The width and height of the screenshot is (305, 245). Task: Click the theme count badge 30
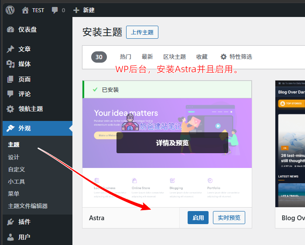pyautogui.click(x=99, y=57)
